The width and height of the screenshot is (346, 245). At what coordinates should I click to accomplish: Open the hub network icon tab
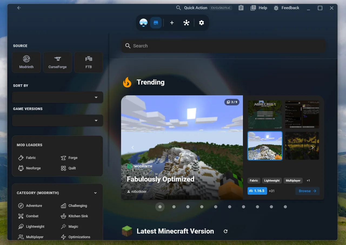pyautogui.click(x=186, y=23)
